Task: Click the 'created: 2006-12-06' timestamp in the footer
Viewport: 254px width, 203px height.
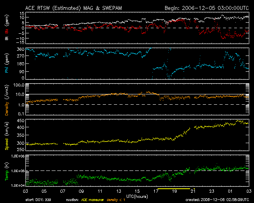Action: tap(217, 200)
